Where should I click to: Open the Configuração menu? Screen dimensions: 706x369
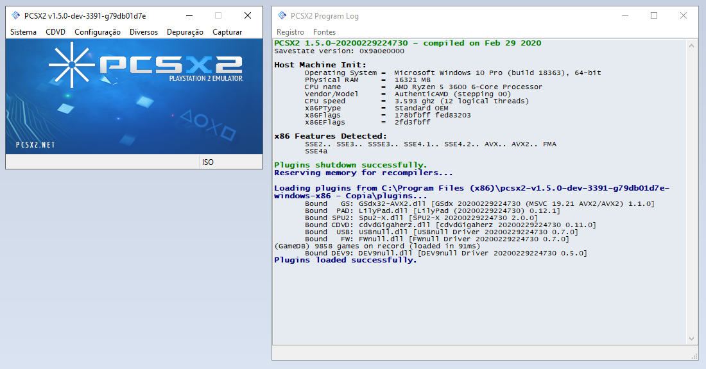(98, 32)
